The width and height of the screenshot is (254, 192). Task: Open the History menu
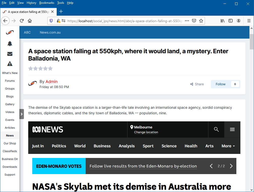point(31,3)
